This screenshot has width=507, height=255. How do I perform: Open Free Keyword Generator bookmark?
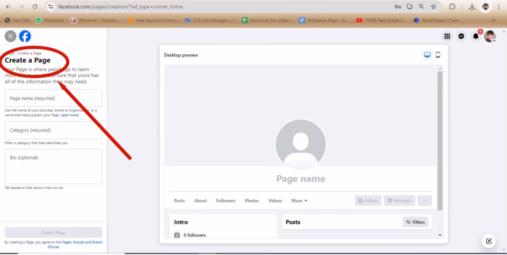click(153, 20)
